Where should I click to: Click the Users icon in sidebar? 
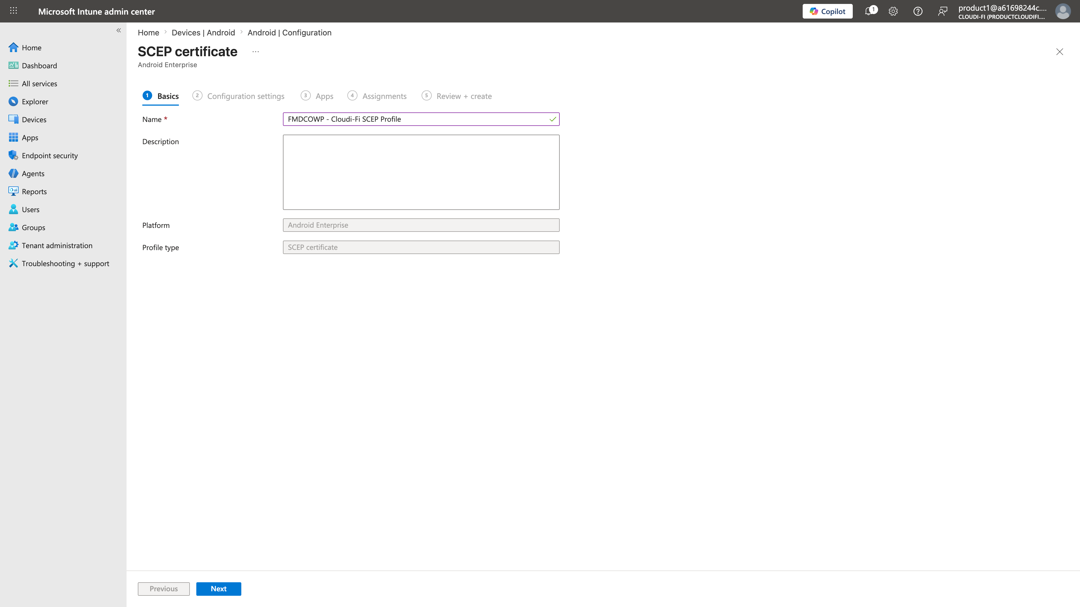click(x=13, y=209)
